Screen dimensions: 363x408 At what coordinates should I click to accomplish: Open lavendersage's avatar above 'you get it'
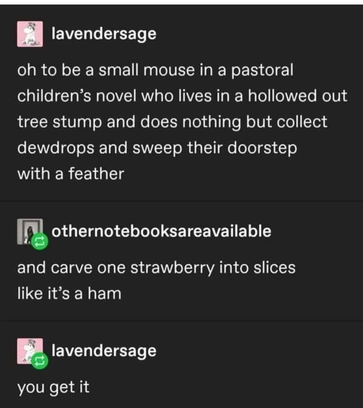pyautogui.click(x=30, y=351)
